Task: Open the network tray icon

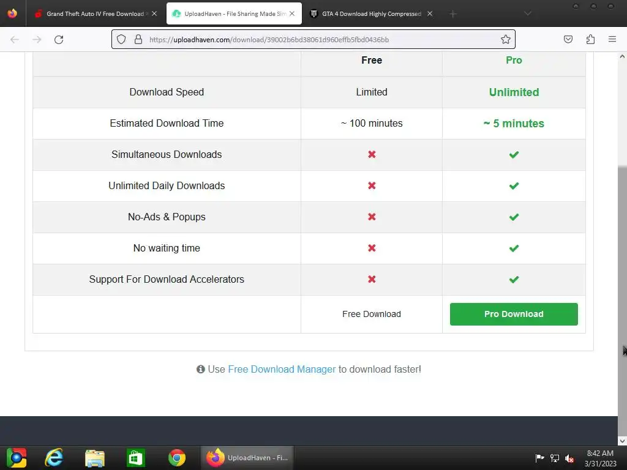Action: 555,458
